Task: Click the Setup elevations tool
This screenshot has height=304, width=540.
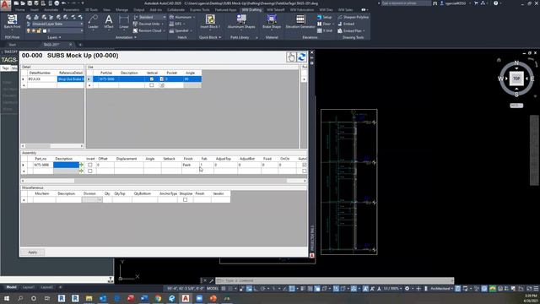Action: pyautogui.click(x=324, y=17)
